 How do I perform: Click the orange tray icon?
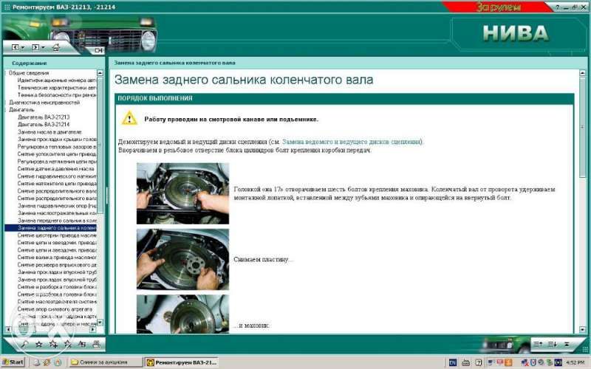click(x=508, y=362)
